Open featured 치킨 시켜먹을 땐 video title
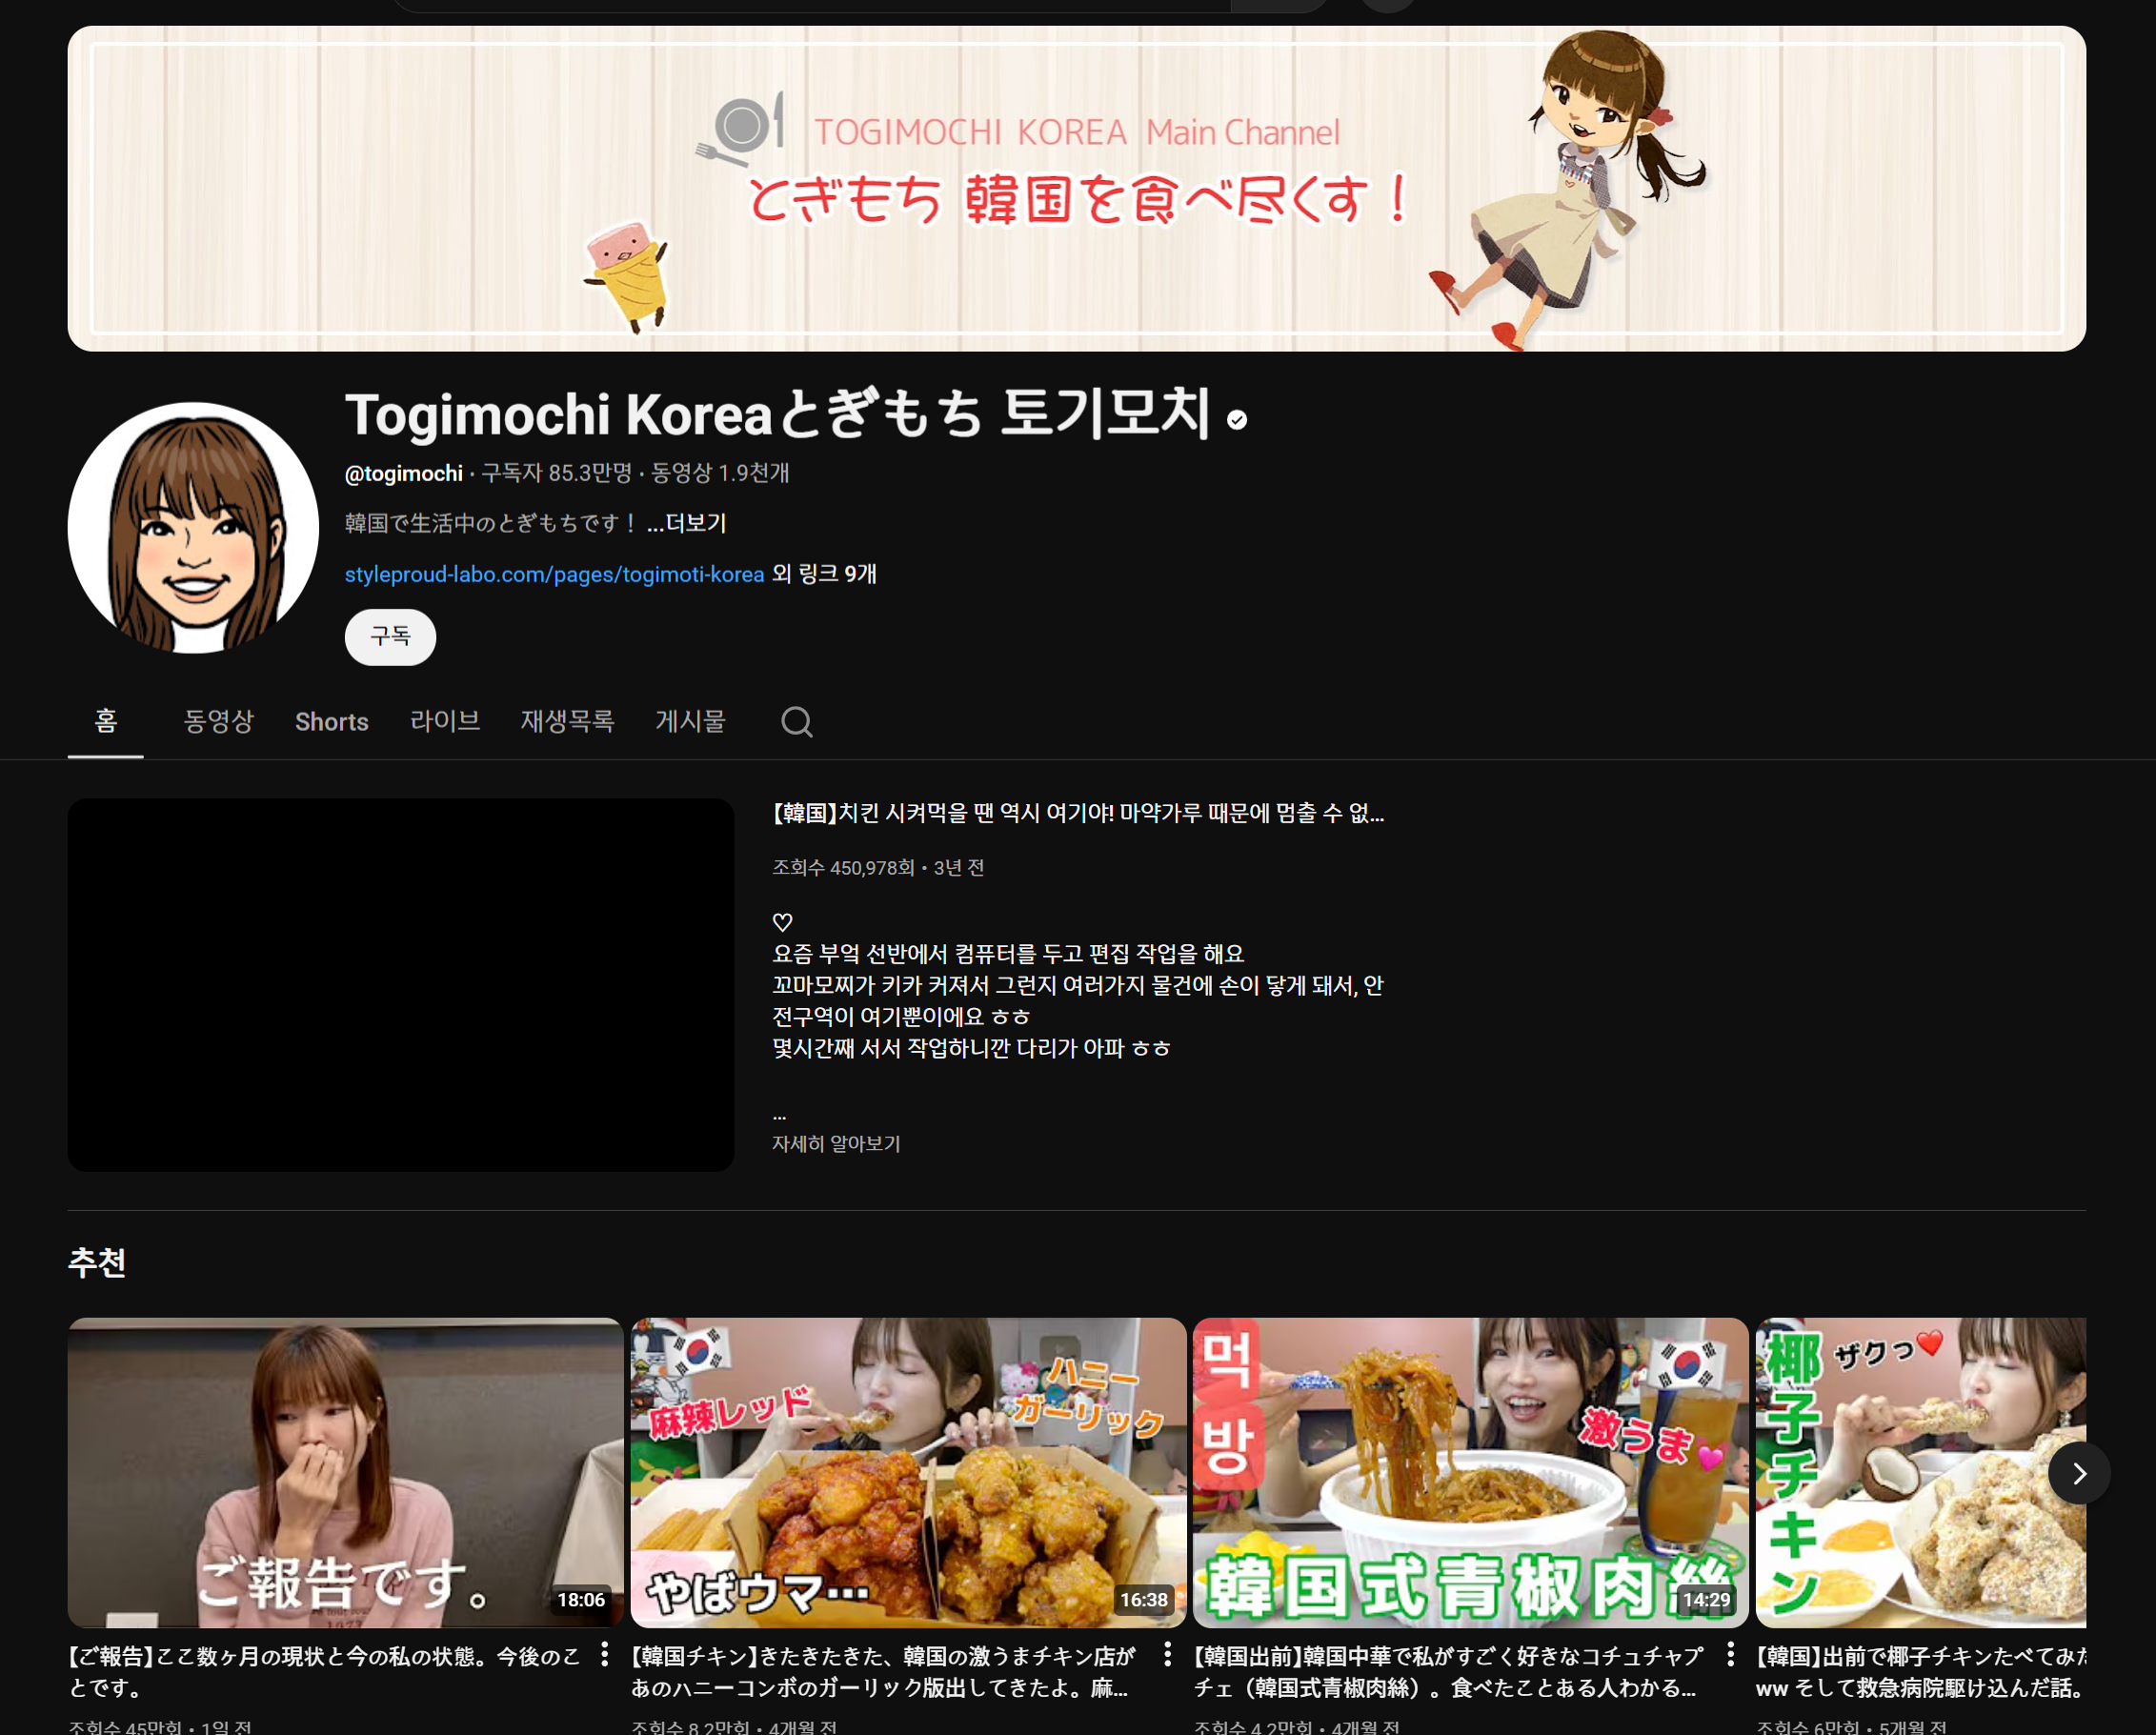Screen dimensions: 2156x1735 click(1077, 813)
